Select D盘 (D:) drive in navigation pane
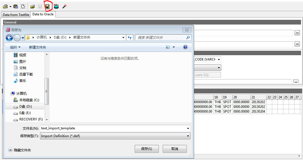 pos(25,106)
